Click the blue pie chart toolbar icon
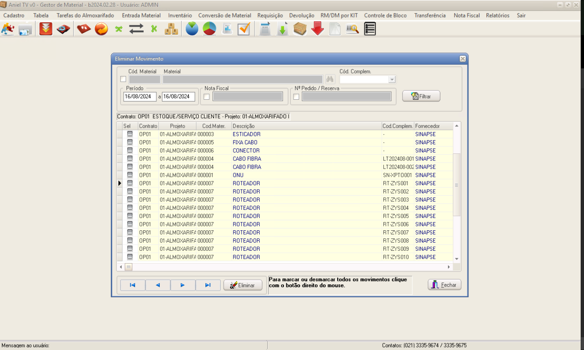 click(x=192, y=29)
